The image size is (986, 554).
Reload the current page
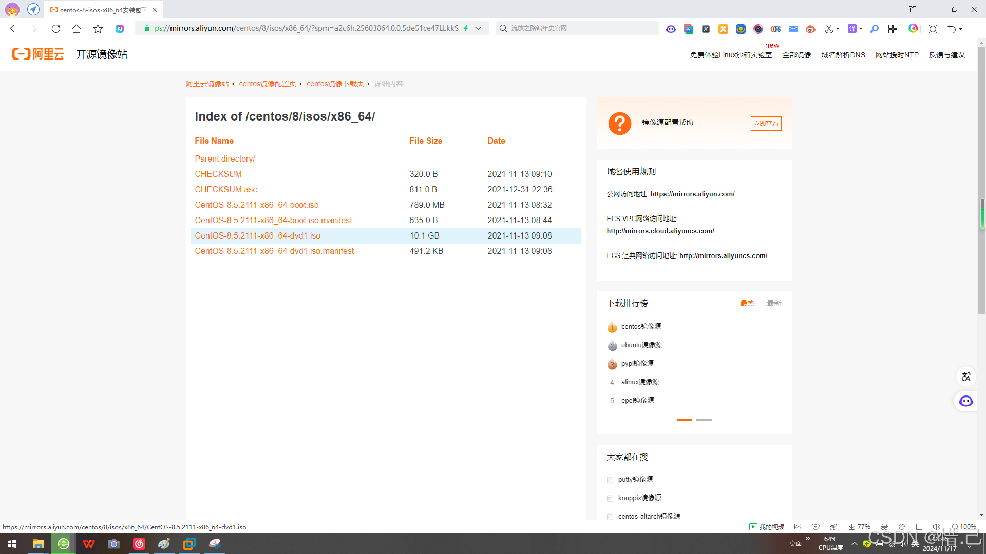pos(56,29)
